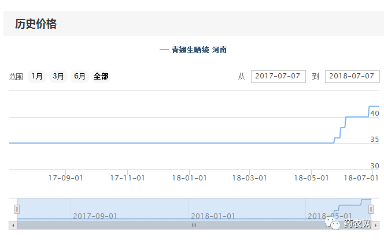Click the 17-11-01 x-axis label
The image size is (384, 241).
(x=128, y=178)
